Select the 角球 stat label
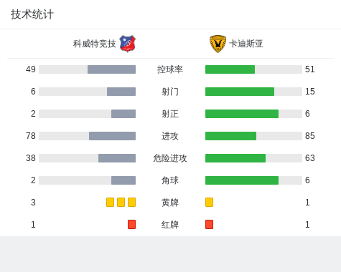 pos(170,180)
